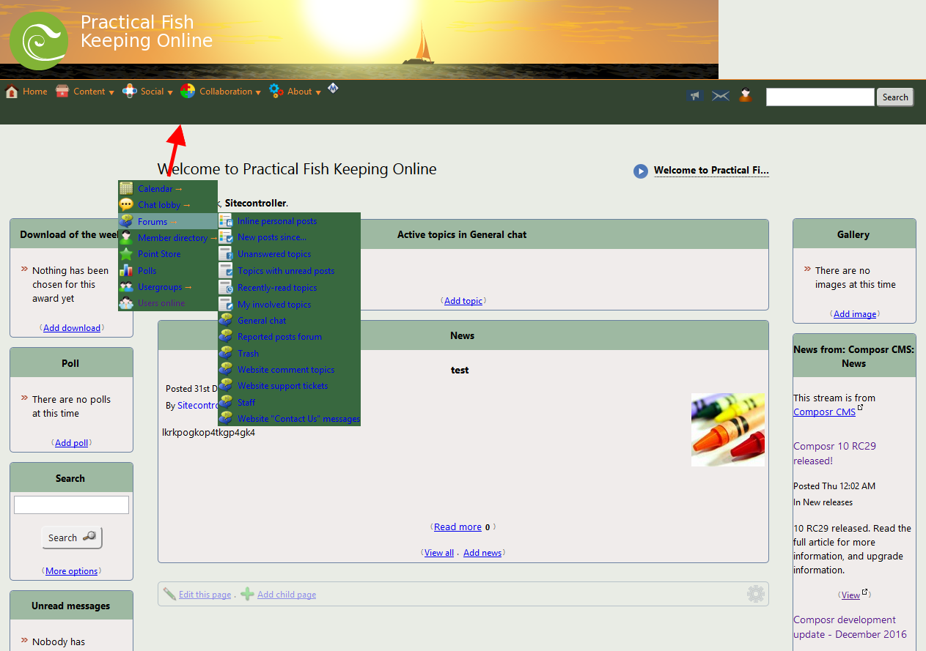Viewport: 926px width, 651px height.
Task: Expand the Content dropdown menu
Action: click(x=89, y=92)
